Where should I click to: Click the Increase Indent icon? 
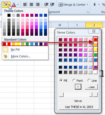(x=52, y=5)
